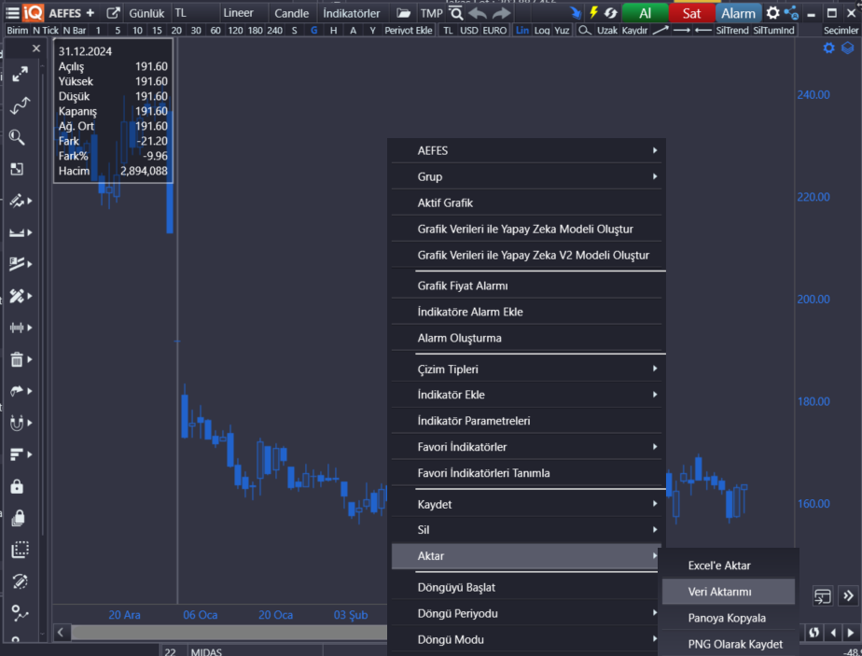Open the trash delete drawings tool
862x656 pixels.
pyautogui.click(x=17, y=359)
